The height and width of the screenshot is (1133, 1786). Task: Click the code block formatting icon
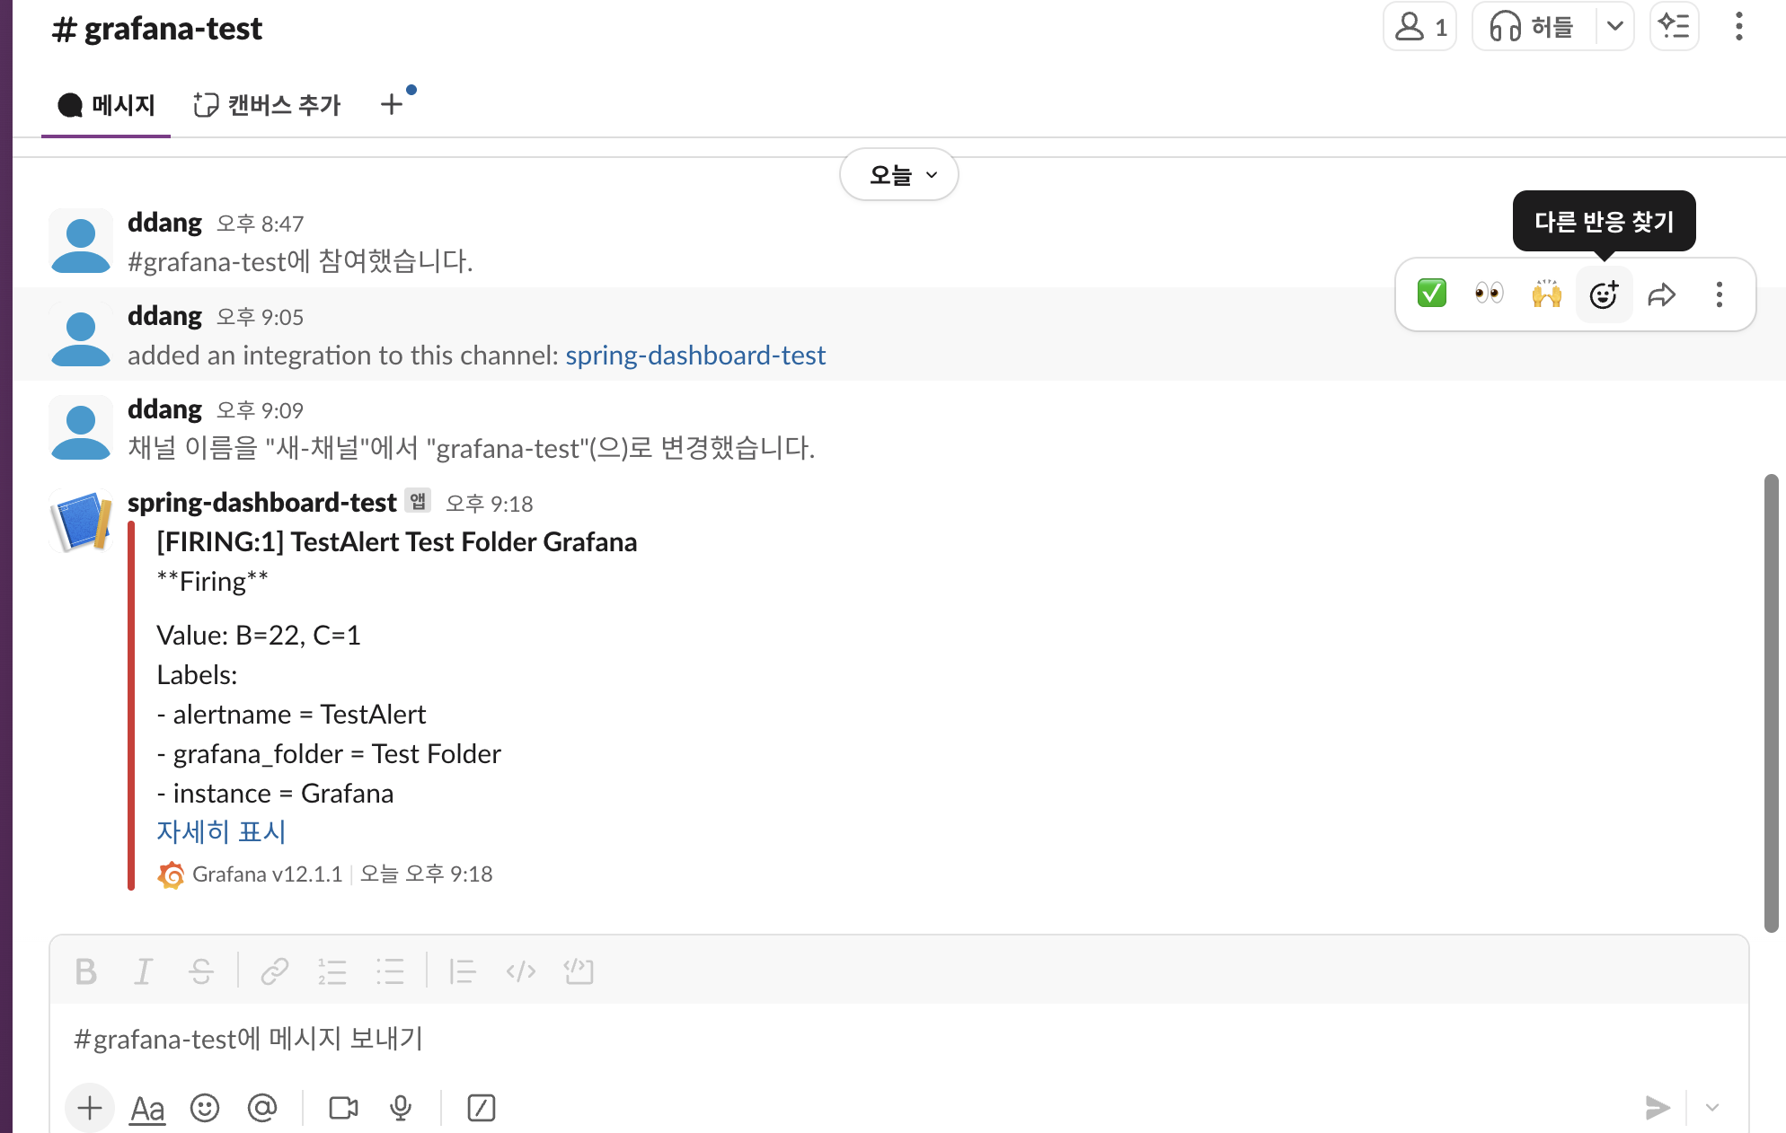[x=579, y=971]
